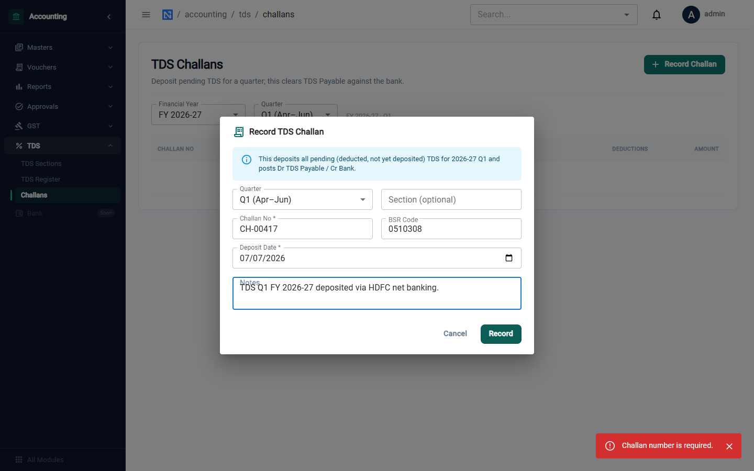
Task: Click the Approvals check icon
Action: click(19, 107)
